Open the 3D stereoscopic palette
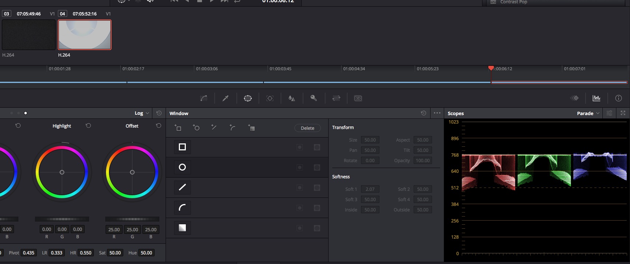630x264 pixels. coord(358,98)
